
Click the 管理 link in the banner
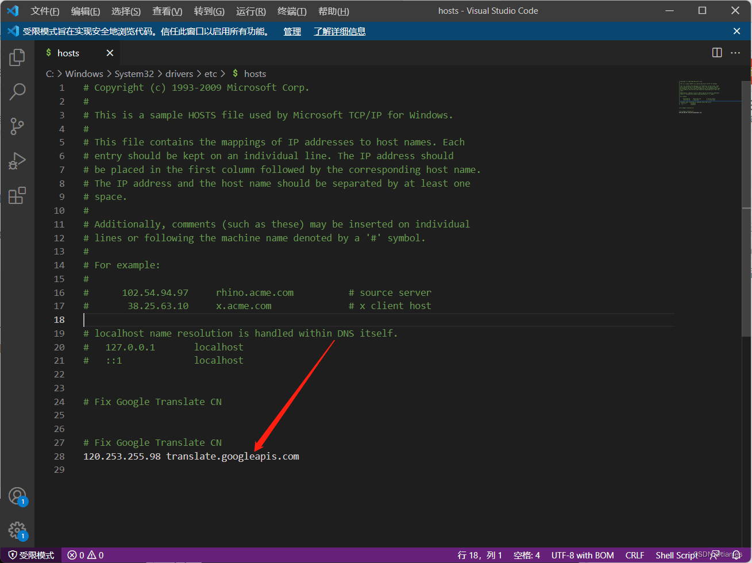292,32
